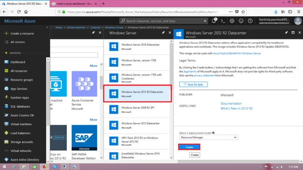This screenshot has height=170, width=303.
Task: Click in the Azure portal search field
Action: tap(164, 21)
